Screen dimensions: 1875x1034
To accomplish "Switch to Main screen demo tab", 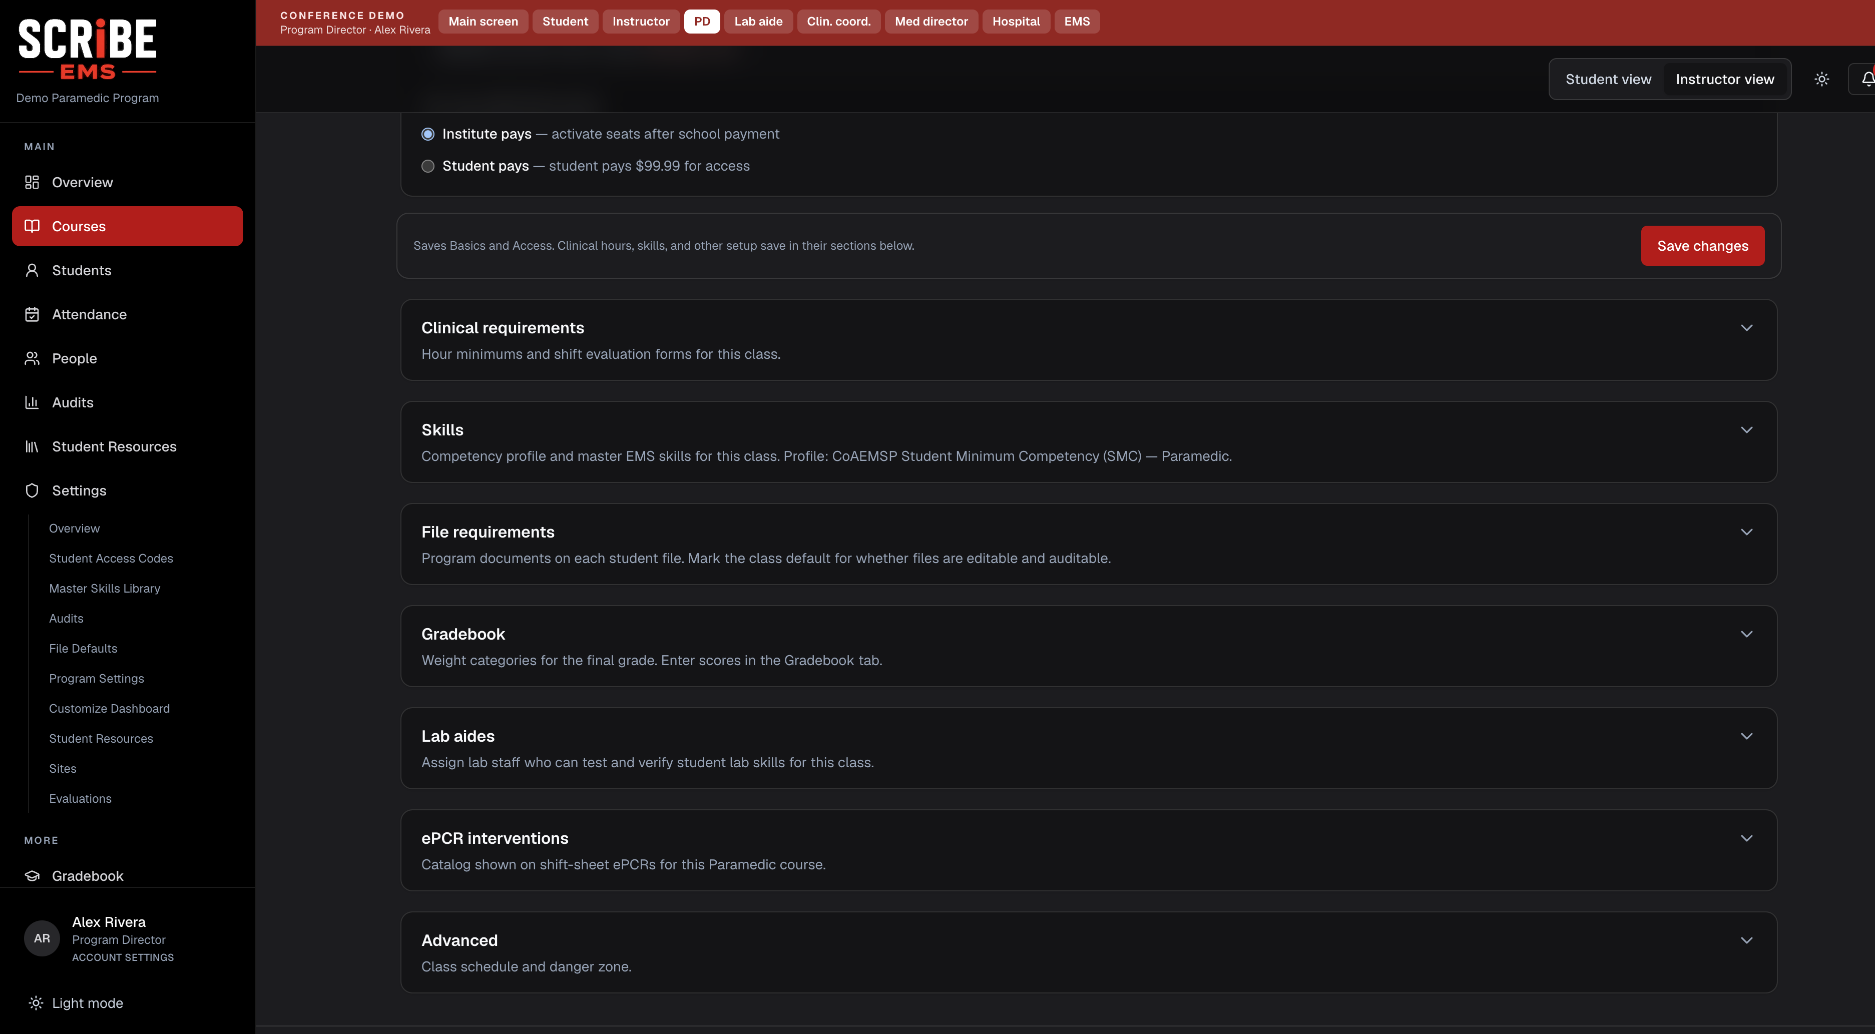I will tap(484, 22).
